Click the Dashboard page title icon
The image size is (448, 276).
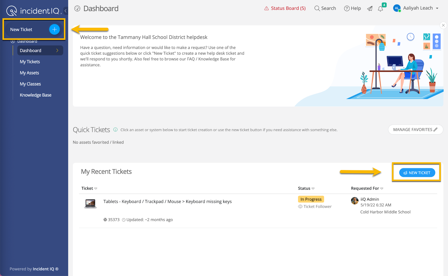(77, 9)
